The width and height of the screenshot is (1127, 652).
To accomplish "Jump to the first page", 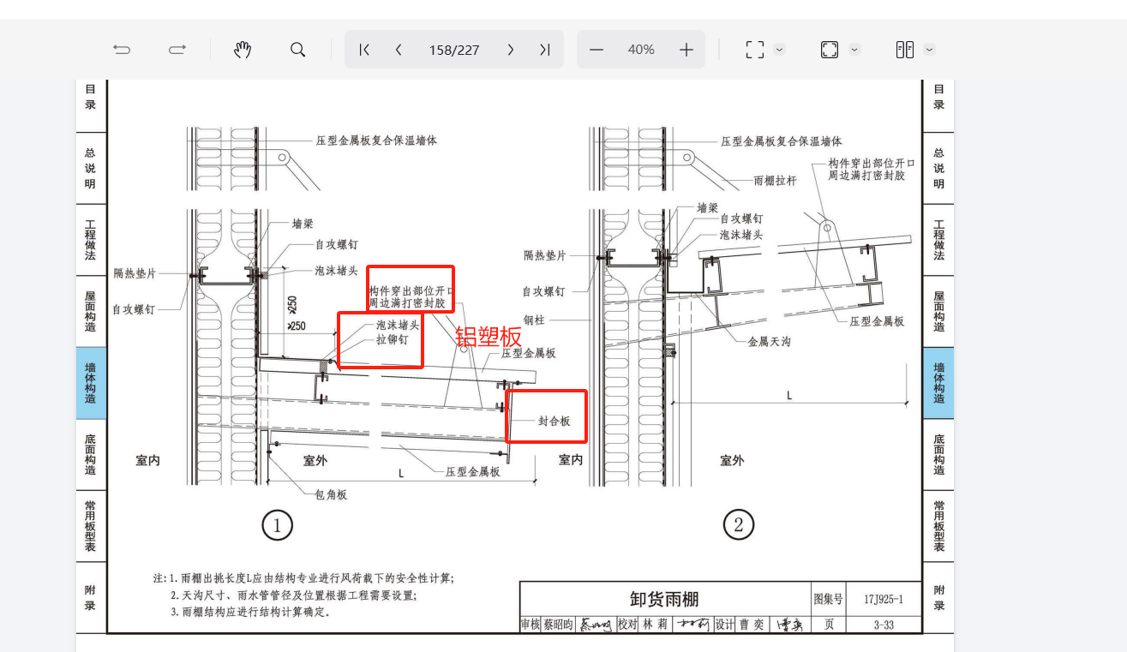I will click(364, 50).
